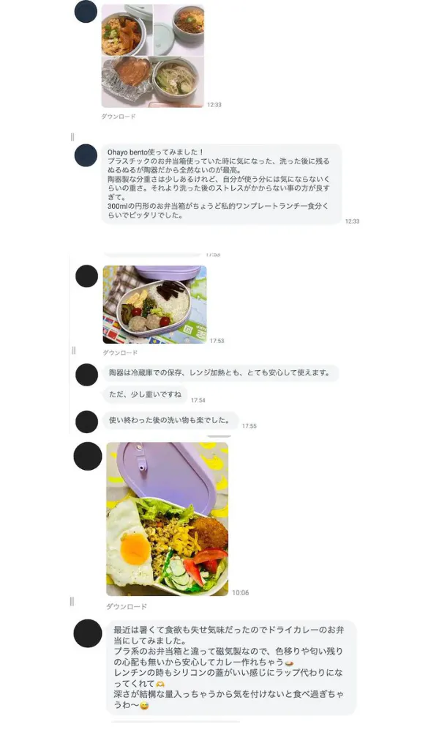
Task: Click the avatar beside the 17:53 bento photo
Action: [x=87, y=276]
